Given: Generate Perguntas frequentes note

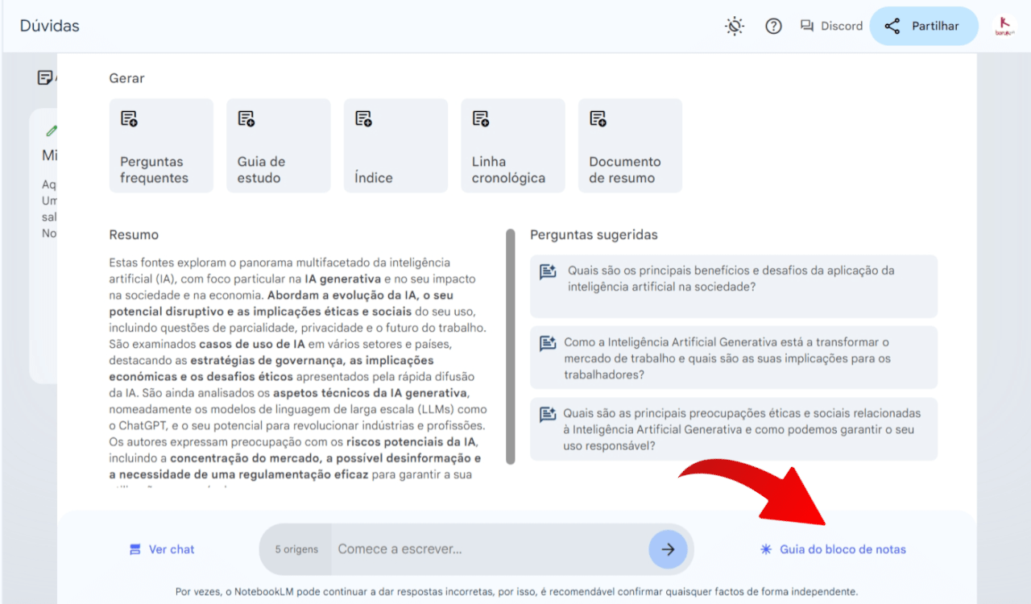Looking at the screenshot, I should pyautogui.click(x=161, y=146).
